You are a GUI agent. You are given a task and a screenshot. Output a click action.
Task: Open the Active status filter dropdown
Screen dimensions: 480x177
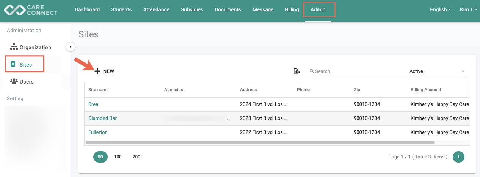click(438, 71)
